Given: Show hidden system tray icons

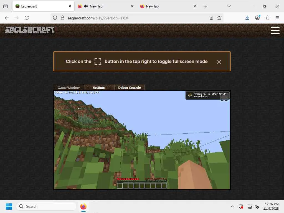Looking at the screenshot, I should (232, 206).
